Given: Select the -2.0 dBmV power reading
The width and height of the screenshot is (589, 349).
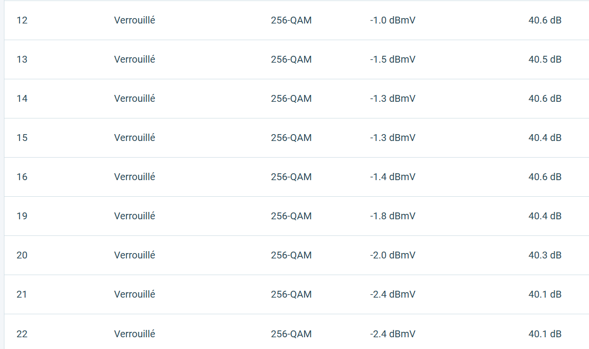Looking at the screenshot, I should pyautogui.click(x=392, y=256).
